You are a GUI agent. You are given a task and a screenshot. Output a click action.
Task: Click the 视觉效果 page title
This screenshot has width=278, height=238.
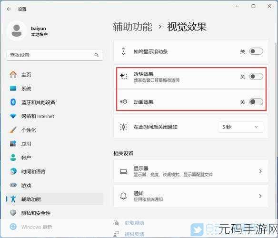click(187, 27)
